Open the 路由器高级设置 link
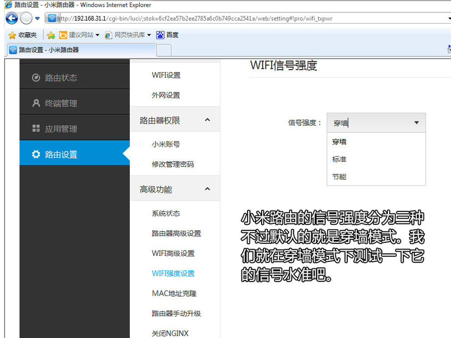Image resolution: width=451 pixels, height=338 pixels. (x=176, y=233)
